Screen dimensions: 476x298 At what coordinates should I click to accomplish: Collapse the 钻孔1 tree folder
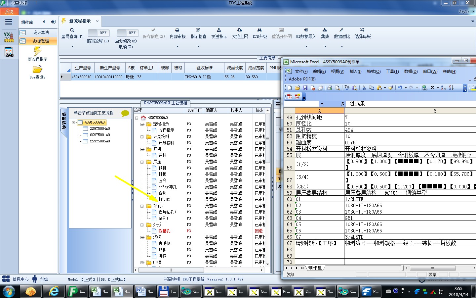click(x=142, y=206)
